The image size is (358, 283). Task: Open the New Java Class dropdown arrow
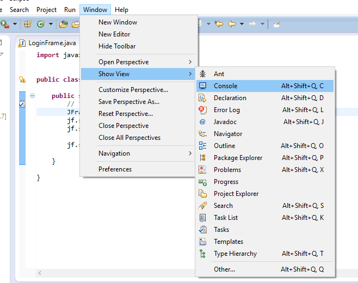click(x=51, y=24)
